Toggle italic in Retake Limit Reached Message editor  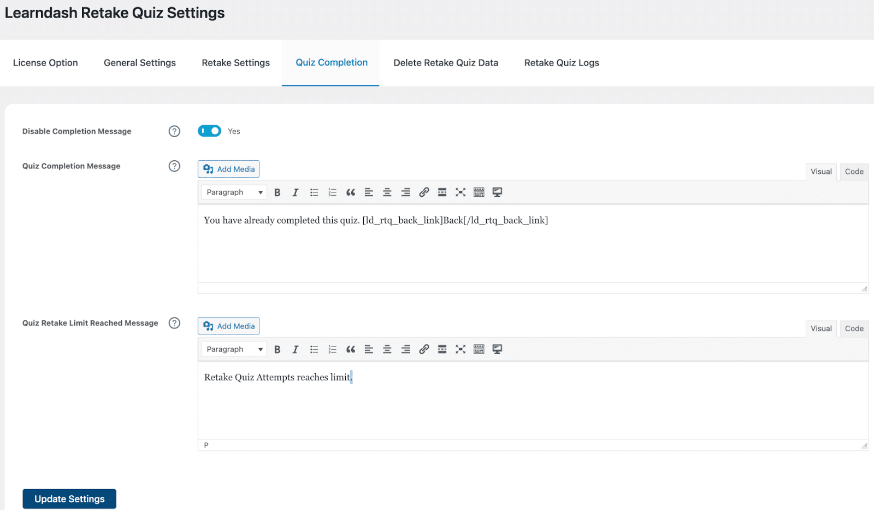(x=296, y=349)
